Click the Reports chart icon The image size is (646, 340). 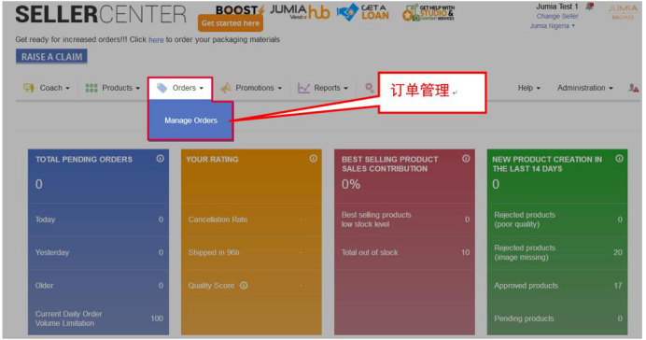[x=303, y=88]
